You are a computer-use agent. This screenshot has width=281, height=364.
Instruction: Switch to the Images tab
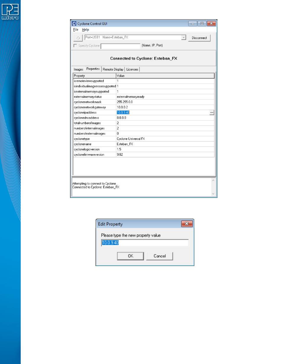(78, 69)
